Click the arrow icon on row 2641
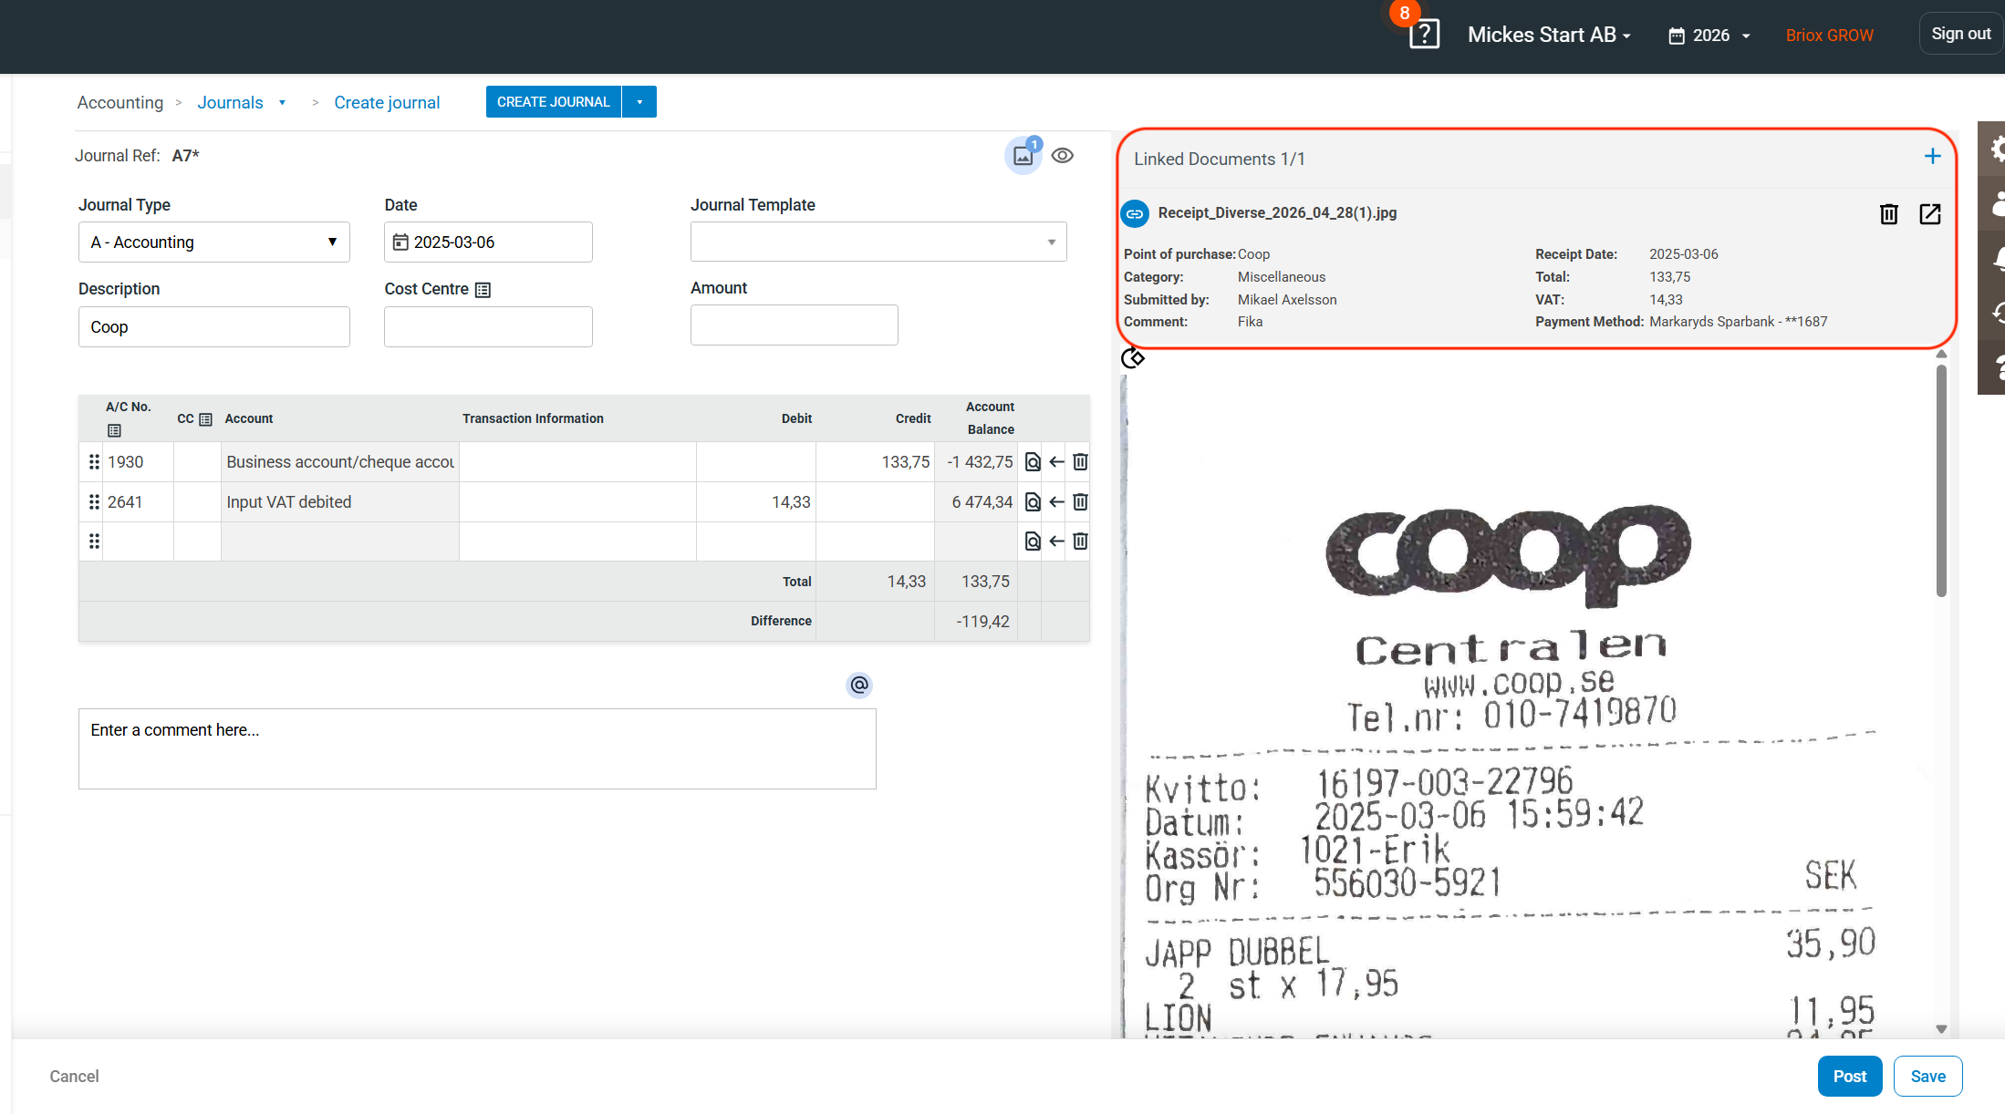Screen dimensions: 2005x1114 pyautogui.click(x=1056, y=502)
